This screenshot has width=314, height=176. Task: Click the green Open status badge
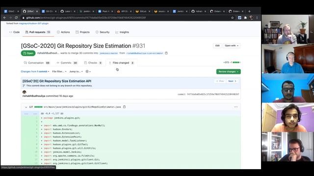coord(28,53)
